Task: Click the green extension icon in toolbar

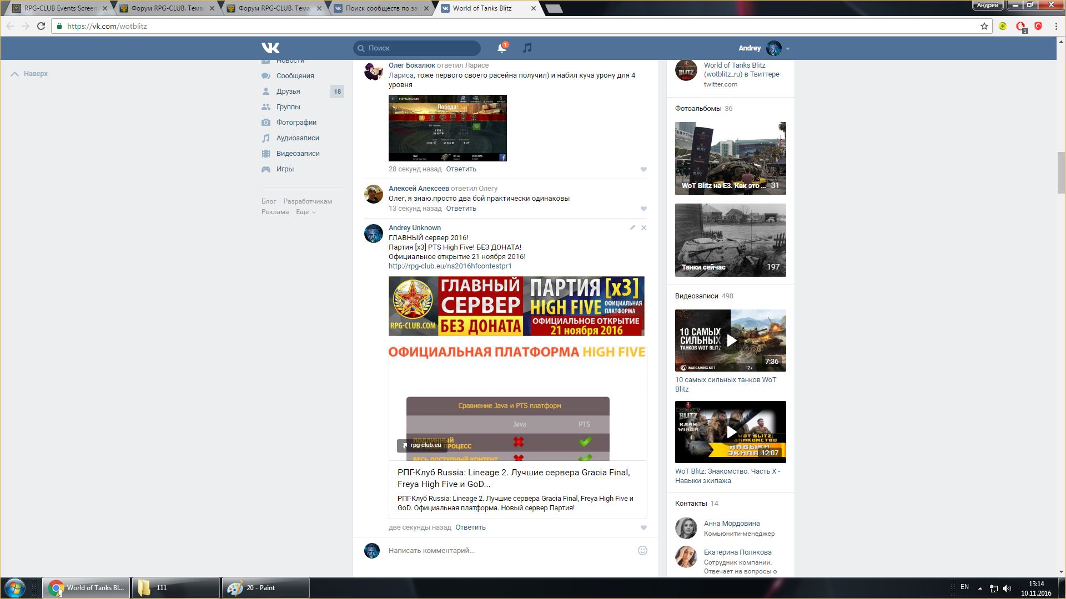Action: click(x=1003, y=26)
